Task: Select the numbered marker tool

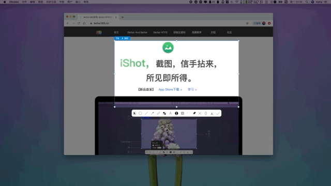Action: [x=176, y=113]
